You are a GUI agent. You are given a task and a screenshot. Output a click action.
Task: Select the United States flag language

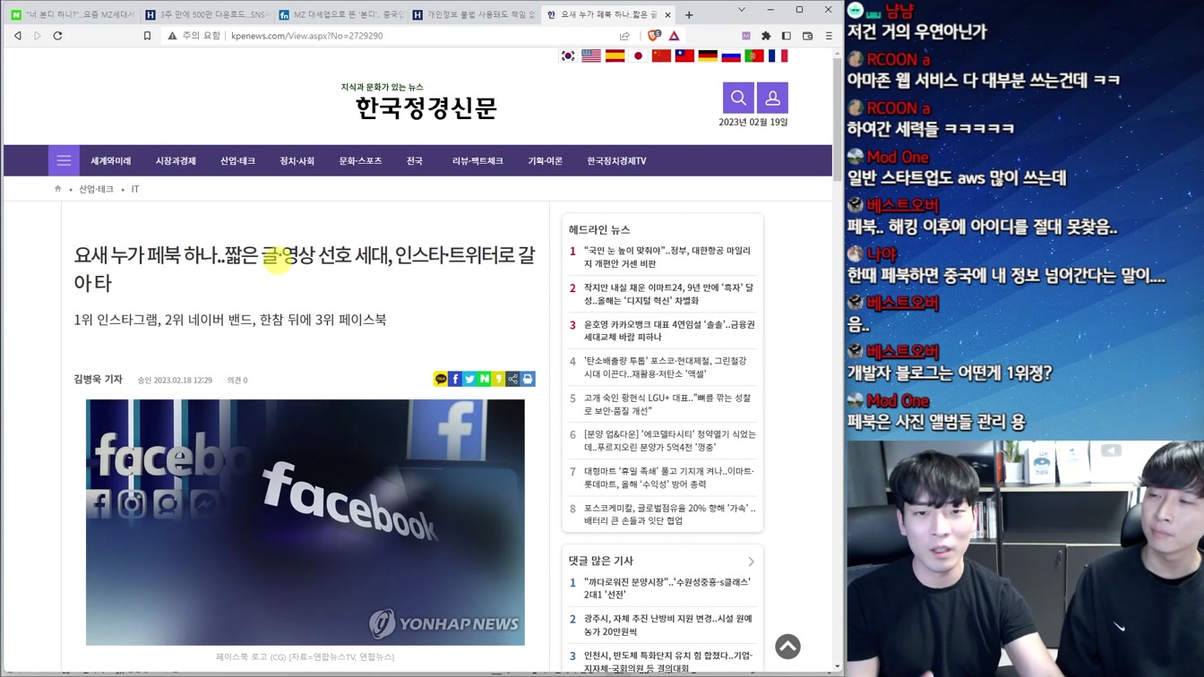click(x=591, y=56)
